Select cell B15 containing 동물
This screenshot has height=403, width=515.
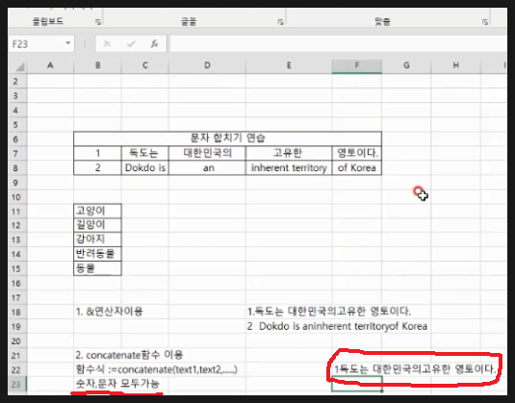click(97, 268)
